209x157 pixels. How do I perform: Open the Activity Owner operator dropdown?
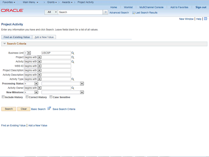(32, 88)
